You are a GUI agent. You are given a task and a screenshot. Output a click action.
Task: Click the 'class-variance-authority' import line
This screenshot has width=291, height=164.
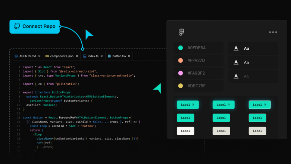click(79, 75)
